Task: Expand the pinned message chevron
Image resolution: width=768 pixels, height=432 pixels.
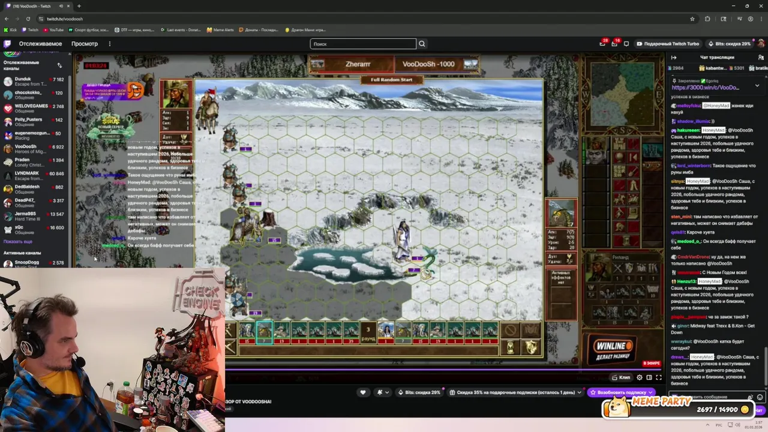Action: [x=757, y=85]
